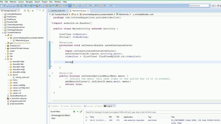This screenshot has height=124, width=221.
Task: Collapse the res folder node
Action: (x=6, y=59)
